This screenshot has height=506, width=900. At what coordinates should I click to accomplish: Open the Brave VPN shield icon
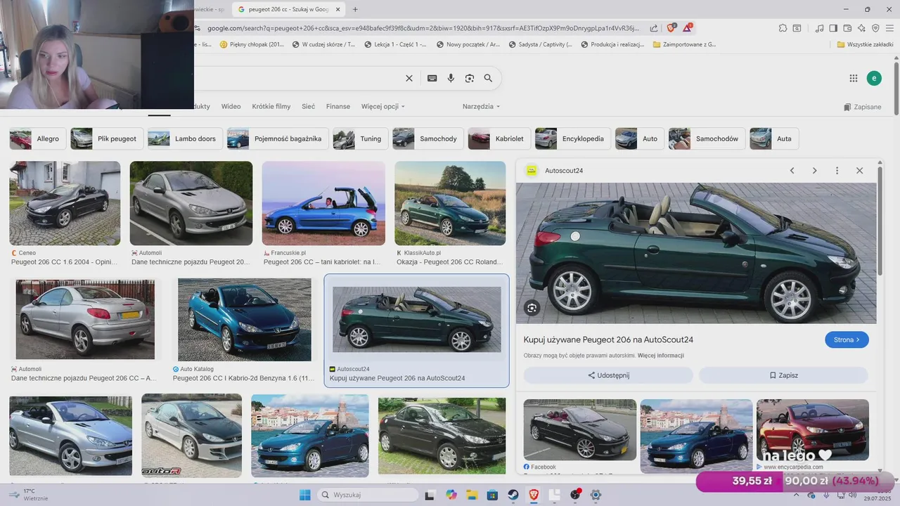875,28
